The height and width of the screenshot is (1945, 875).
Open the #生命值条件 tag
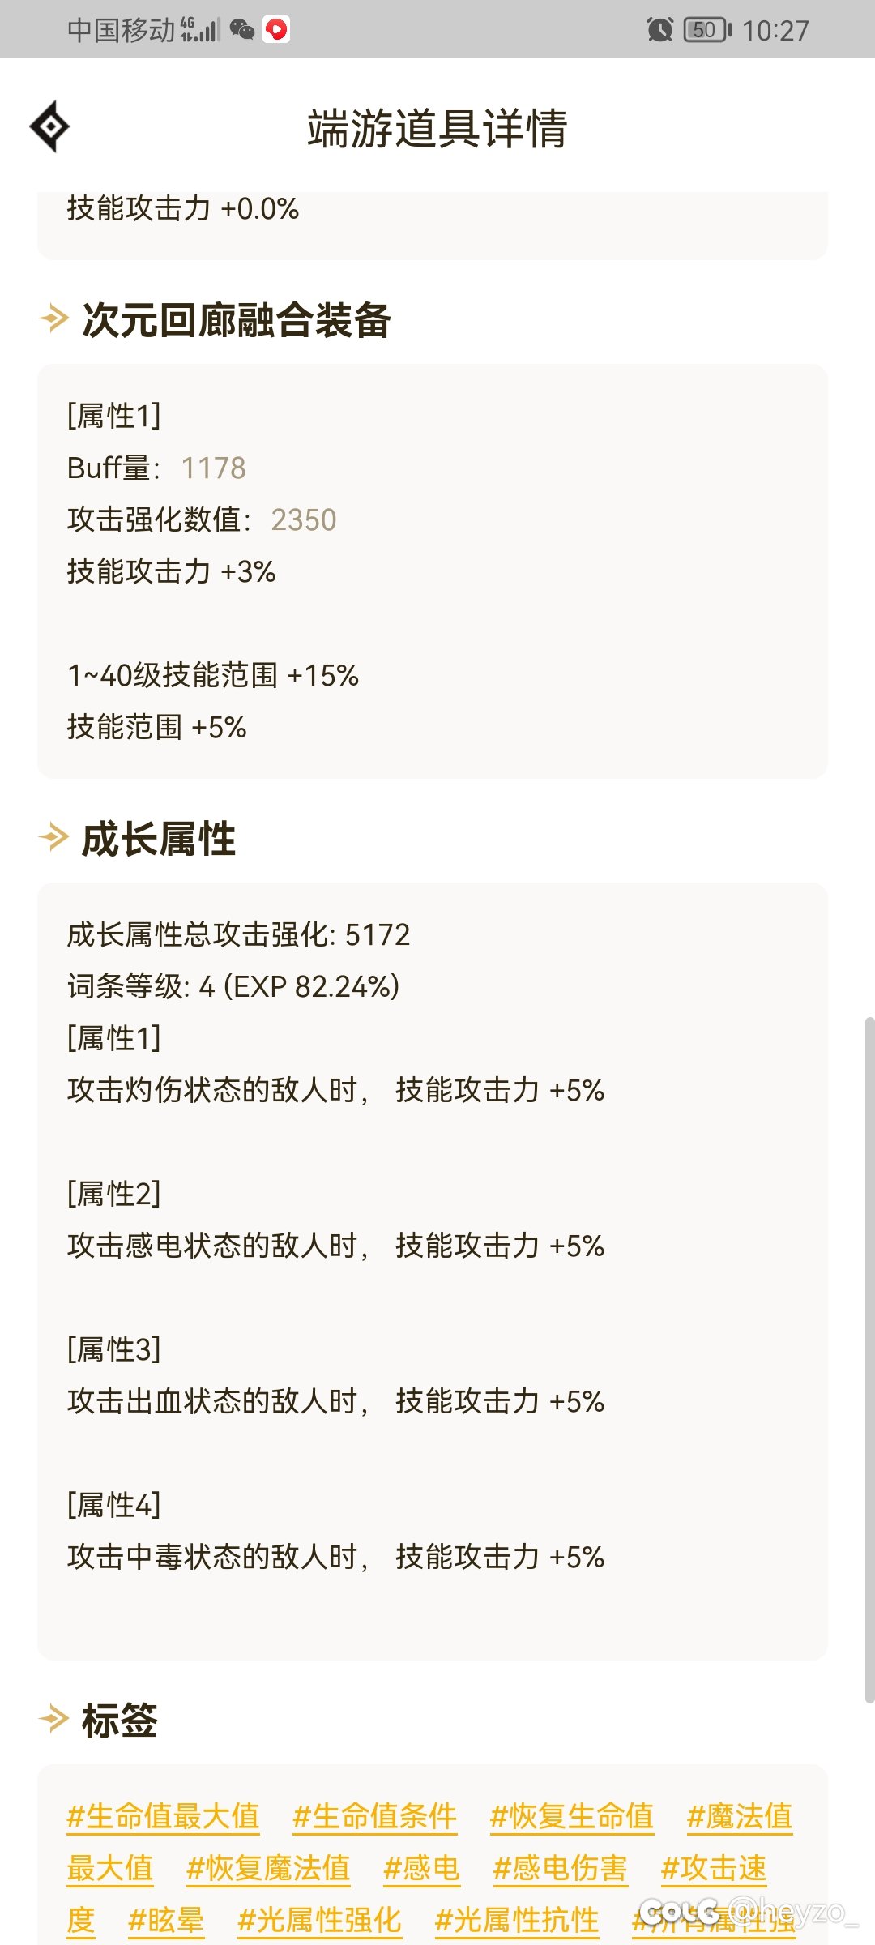[x=374, y=1816]
